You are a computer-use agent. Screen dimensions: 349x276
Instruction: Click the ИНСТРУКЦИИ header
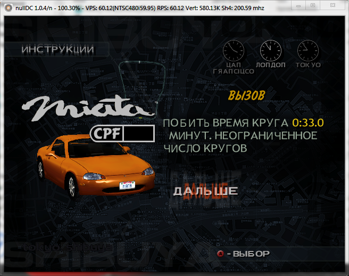point(57,49)
